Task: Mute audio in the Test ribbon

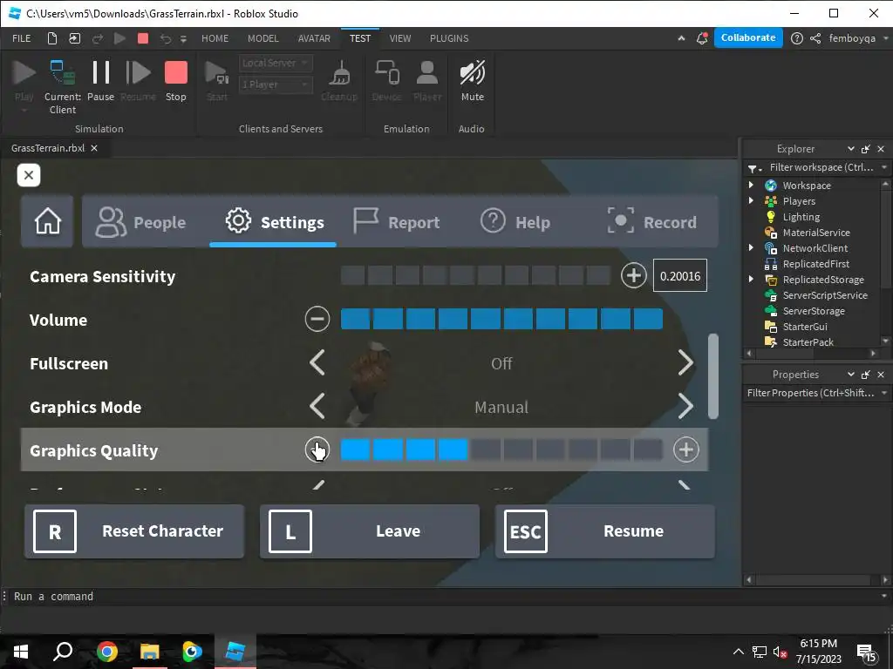Action: [472, 82]
